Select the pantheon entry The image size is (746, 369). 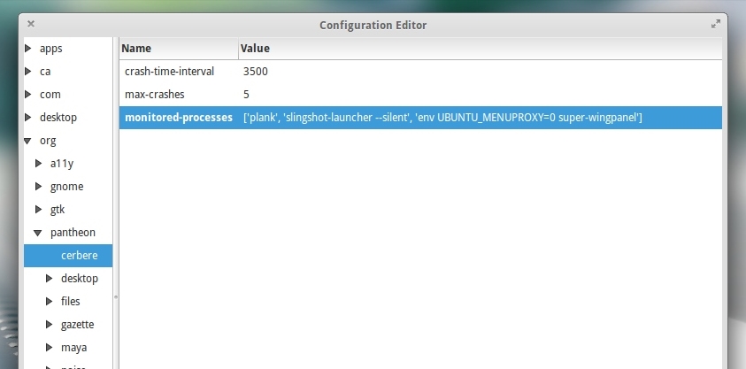pos(73,233)
